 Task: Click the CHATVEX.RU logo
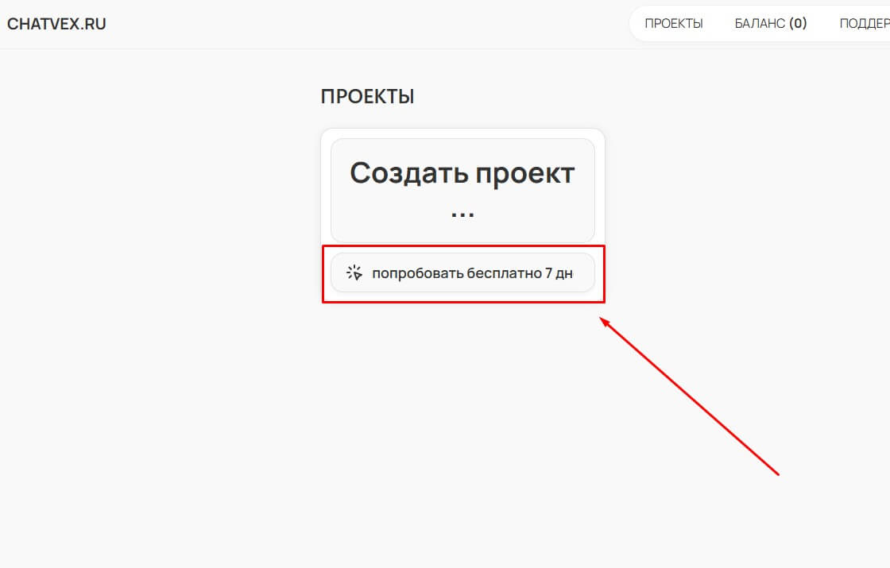56,24
